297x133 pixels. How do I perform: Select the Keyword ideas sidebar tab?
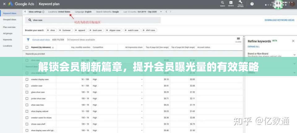(10, 13)
